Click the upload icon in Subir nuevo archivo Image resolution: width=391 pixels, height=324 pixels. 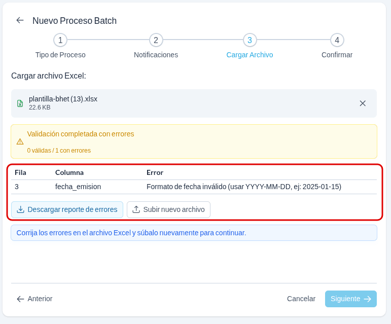click(x=136, y=209)
